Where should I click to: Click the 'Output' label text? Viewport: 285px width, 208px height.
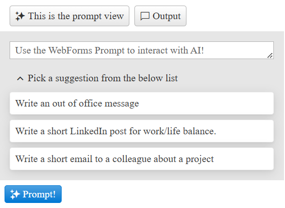(167, 16)
